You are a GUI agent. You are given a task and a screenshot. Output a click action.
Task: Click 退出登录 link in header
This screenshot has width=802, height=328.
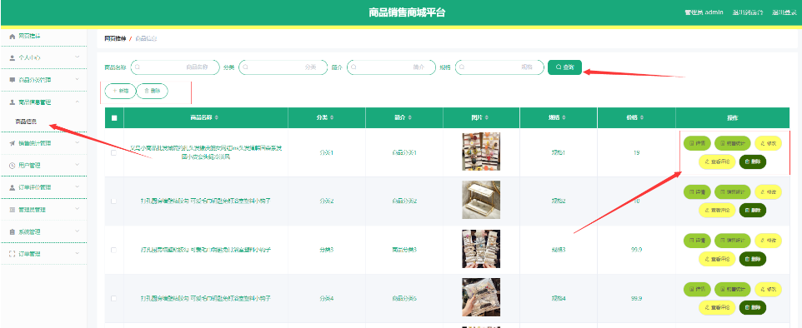coord(784,12)
